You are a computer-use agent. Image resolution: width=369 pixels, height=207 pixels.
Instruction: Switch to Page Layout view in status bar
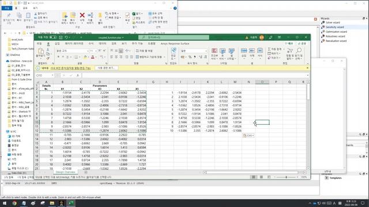(x=261, y=177)
